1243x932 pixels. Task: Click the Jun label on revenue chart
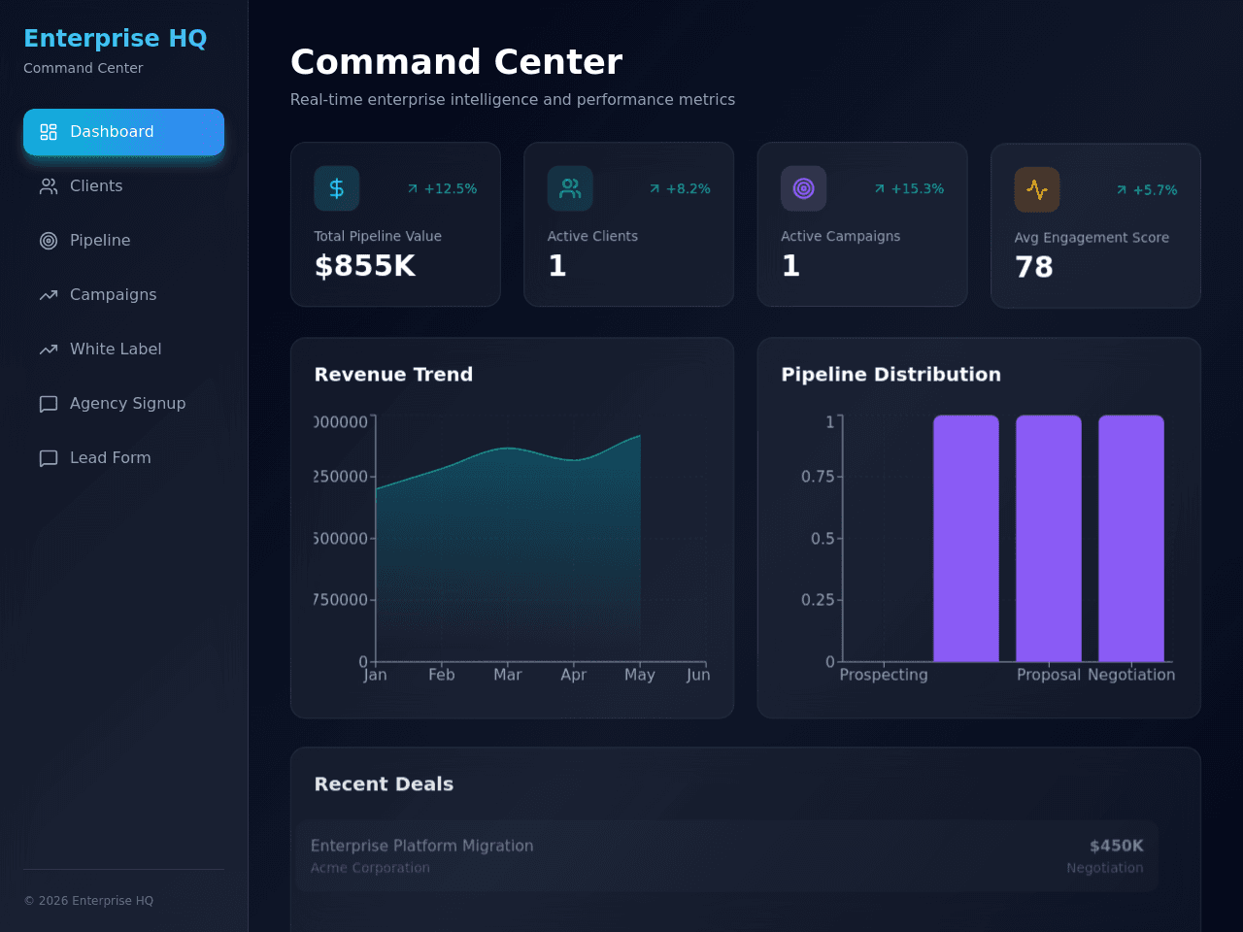pyautogui.click(x=698, y=675)
